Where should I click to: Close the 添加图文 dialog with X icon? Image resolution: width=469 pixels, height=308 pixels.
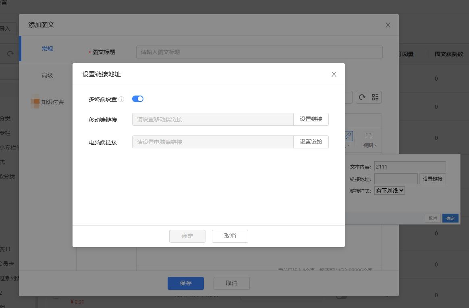(388, 25)
